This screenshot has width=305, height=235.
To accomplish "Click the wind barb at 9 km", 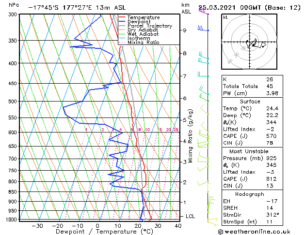I will (x=203, y=29).
